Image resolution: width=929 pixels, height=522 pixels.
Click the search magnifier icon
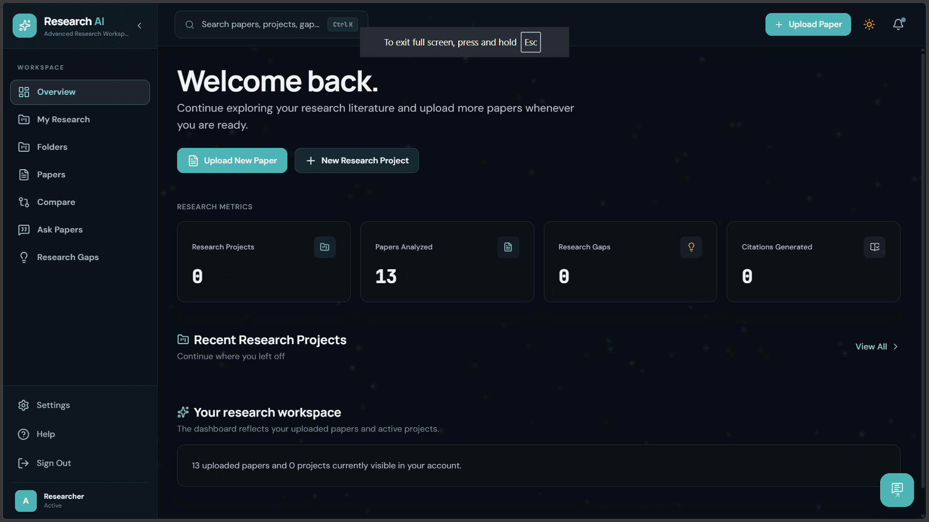click(x=190, y=25)
